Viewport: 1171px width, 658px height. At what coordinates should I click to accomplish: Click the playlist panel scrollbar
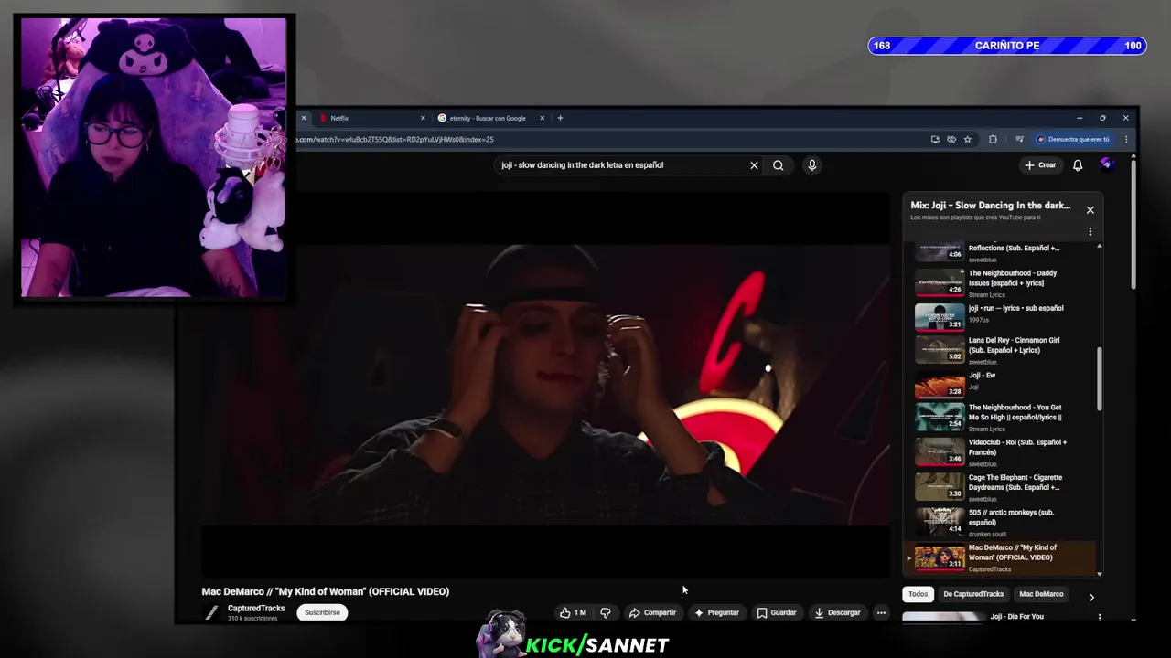(1100, 379)
